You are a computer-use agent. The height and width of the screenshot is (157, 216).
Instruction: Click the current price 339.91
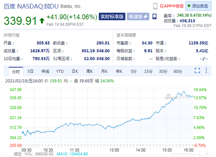[20, 21]
